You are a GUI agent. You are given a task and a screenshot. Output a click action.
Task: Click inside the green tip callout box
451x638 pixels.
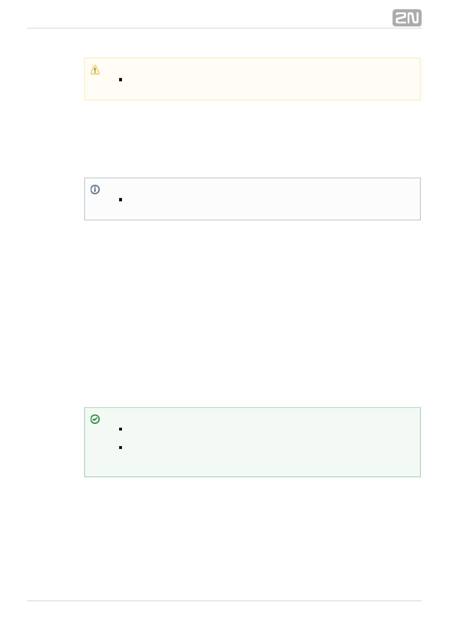coord(252,442)
